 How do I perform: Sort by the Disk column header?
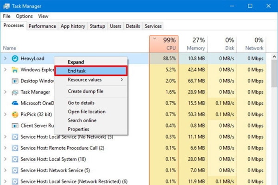222,44
